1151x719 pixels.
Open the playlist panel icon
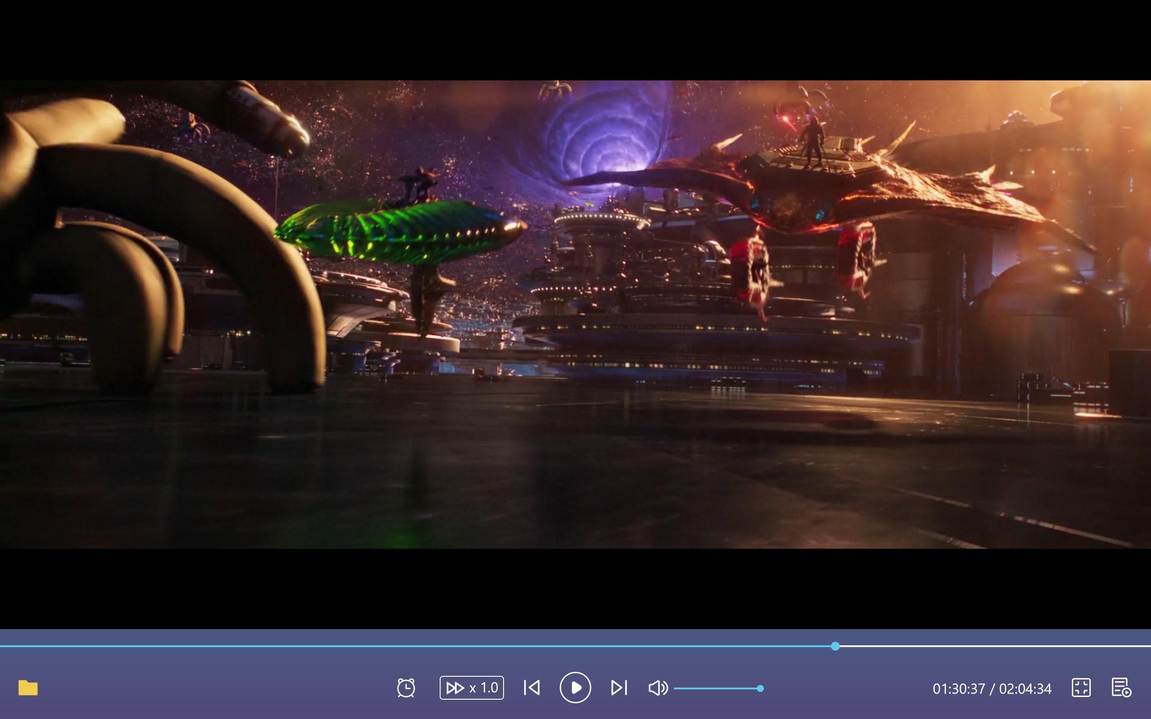tap(1121, 688)
